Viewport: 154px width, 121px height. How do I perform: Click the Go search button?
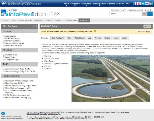(x=144, y=14)
